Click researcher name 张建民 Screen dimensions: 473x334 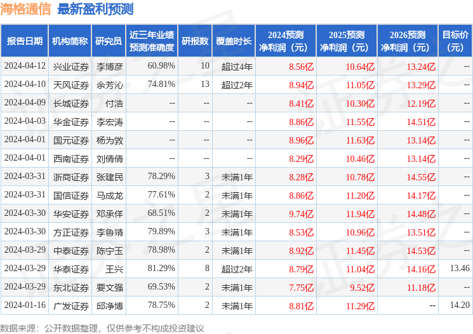(109, 177)
